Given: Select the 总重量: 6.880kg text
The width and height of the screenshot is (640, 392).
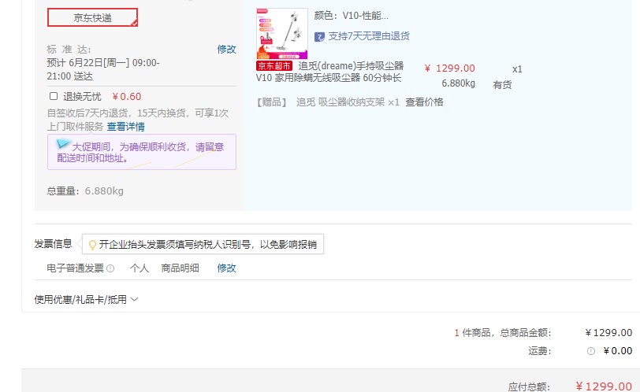Looking at the screenshot, I should tap(85, 190).
